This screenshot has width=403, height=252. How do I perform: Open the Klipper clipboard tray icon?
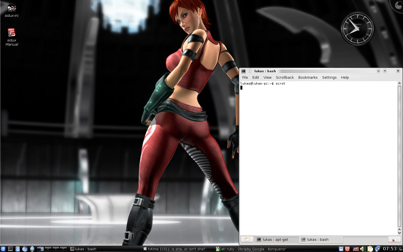click(370, 249)
